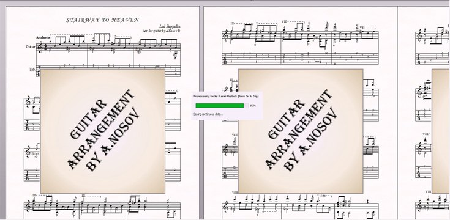
Task: Click the "Preprocessing file for Human Playback" message
Action: tap(226, 97)
